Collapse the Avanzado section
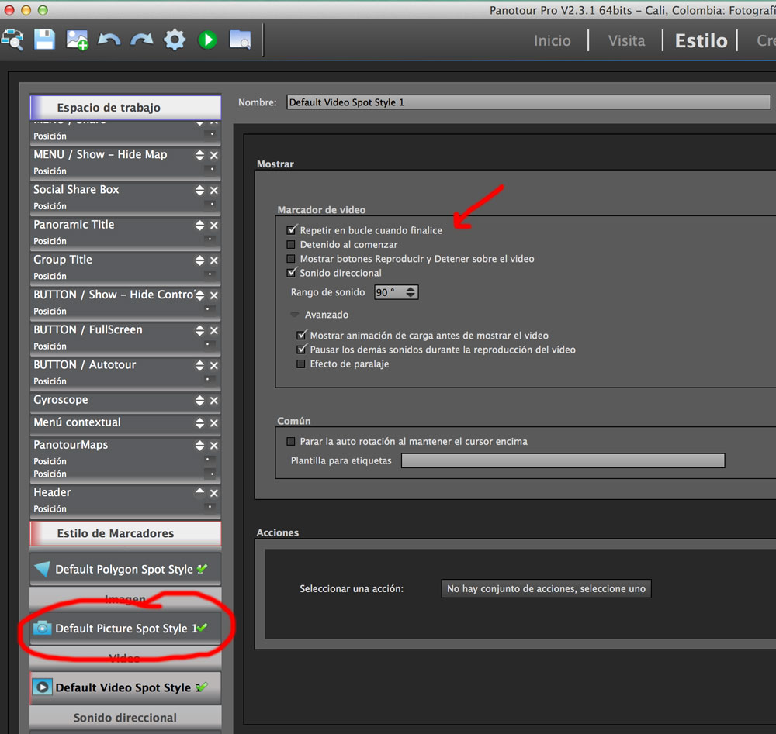The image size is (776, 734). pyautogui.click(x=295, y=315)
